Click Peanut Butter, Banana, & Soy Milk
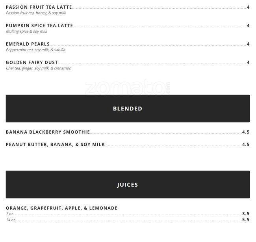The image size is (256, 242). tap(55, 145)
